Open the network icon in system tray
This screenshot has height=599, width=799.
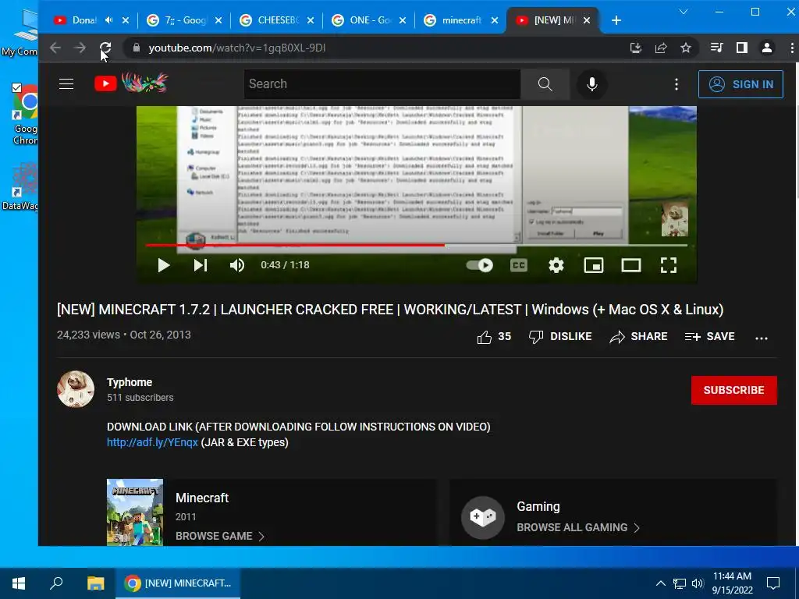pos(680,583)
